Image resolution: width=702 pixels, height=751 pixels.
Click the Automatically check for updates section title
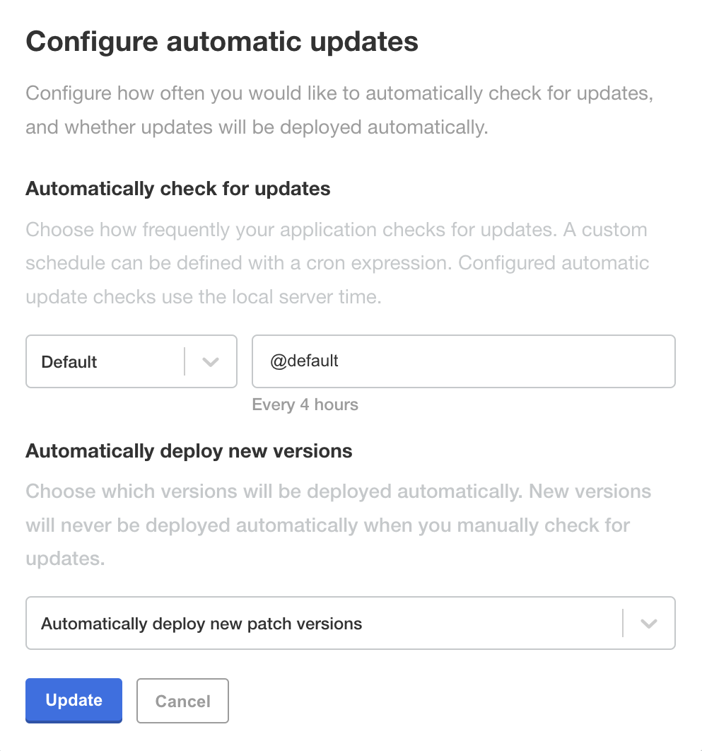177,189
